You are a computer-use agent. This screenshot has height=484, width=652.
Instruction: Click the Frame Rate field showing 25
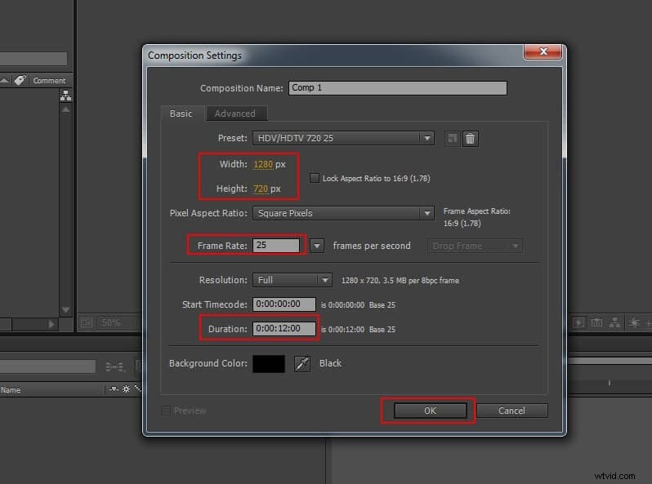[275, 245]
